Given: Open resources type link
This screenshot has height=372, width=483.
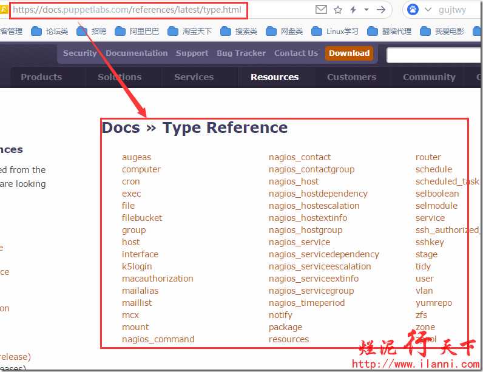Looking at the screenshot, I should [x=289, y=339].
